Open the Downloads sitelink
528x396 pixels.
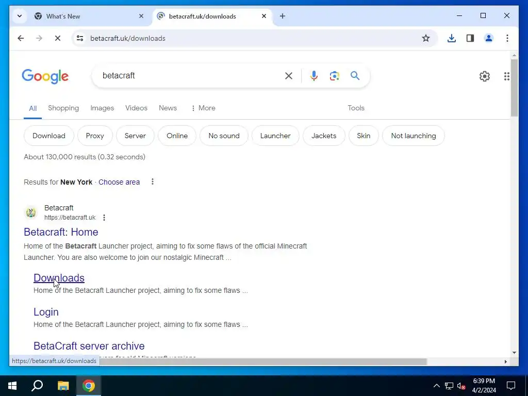click(x=59, y=278)
